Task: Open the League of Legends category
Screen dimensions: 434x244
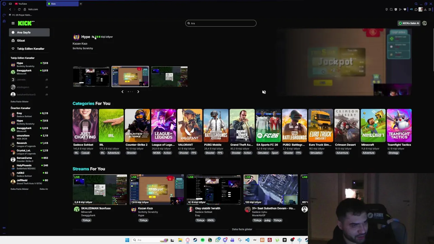Action: click(x=163, y=125)
